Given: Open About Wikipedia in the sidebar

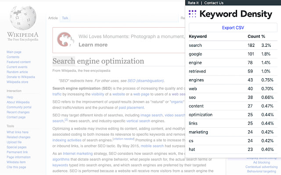Looking at the screenshot, I should click(x=18, y=102).
